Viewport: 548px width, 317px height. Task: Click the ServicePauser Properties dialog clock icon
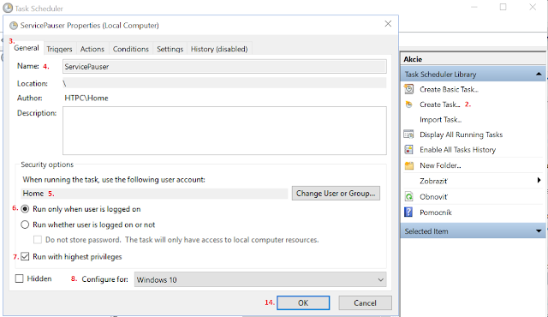14,26
